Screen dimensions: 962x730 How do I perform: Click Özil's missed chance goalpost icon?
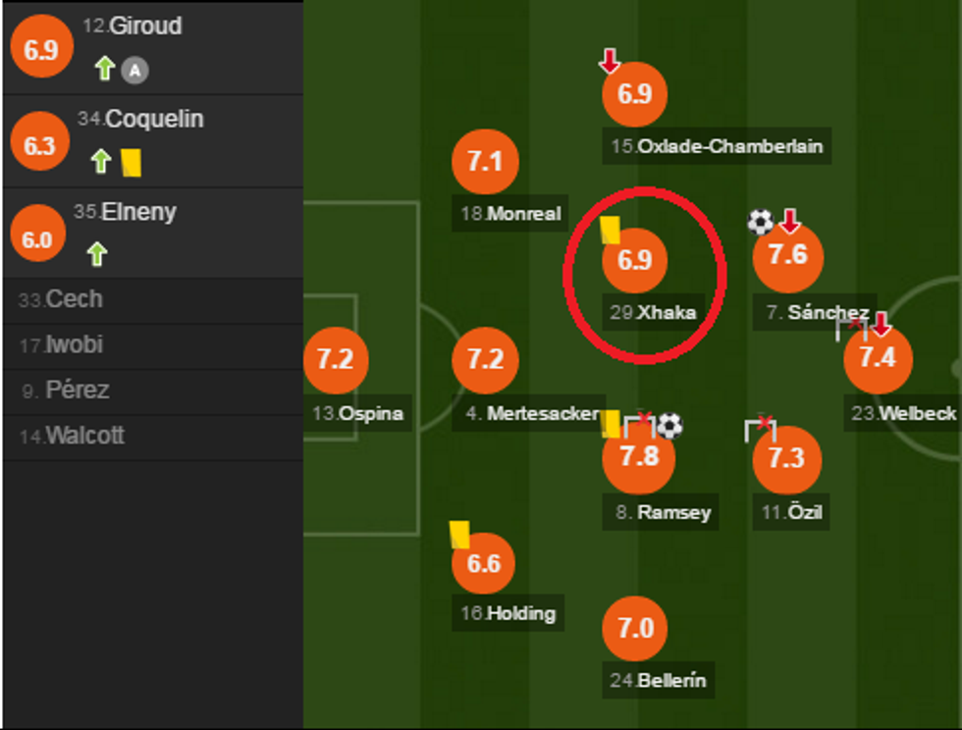pyautogui.click(x=761, y=429)
